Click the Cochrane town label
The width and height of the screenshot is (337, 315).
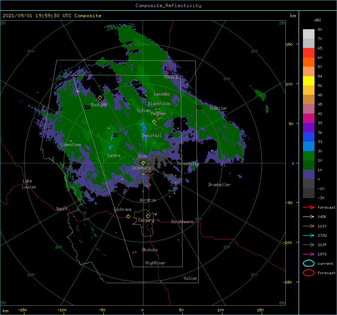point(122,209)
